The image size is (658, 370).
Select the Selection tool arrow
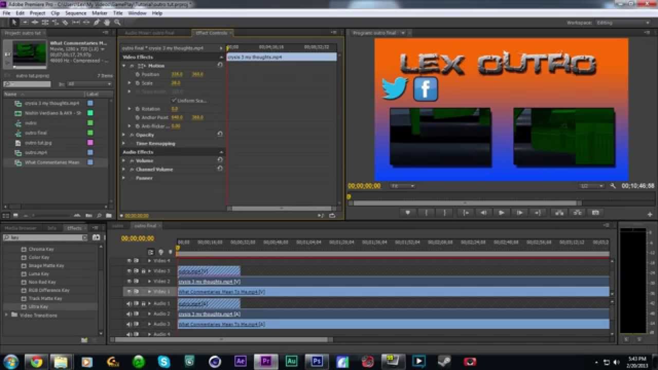coord(14,22)
